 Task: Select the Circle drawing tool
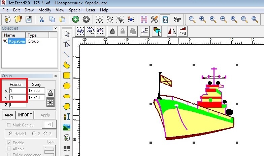(x=67, y=86)
